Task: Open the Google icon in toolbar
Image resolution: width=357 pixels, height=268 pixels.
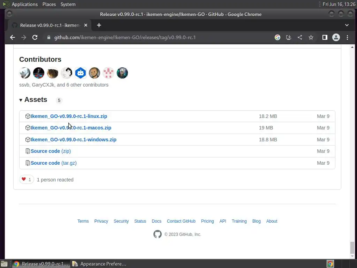Action: click(277, 37)
